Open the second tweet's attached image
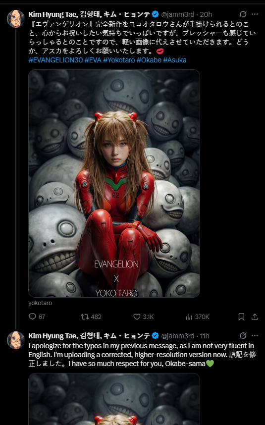The width and height of the screenshot is (265, 425). point(114,399)
